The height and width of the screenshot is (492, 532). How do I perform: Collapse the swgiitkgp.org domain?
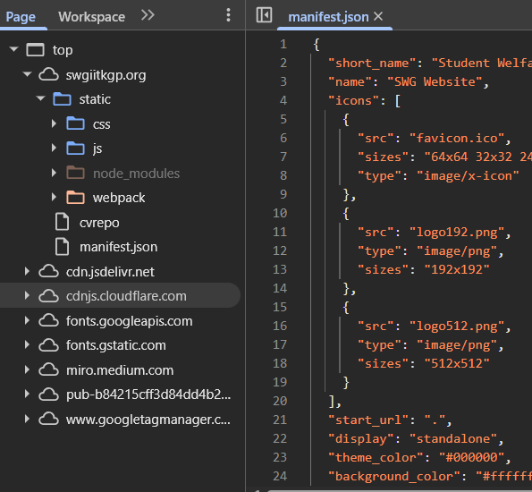click(x=27, y=74)
